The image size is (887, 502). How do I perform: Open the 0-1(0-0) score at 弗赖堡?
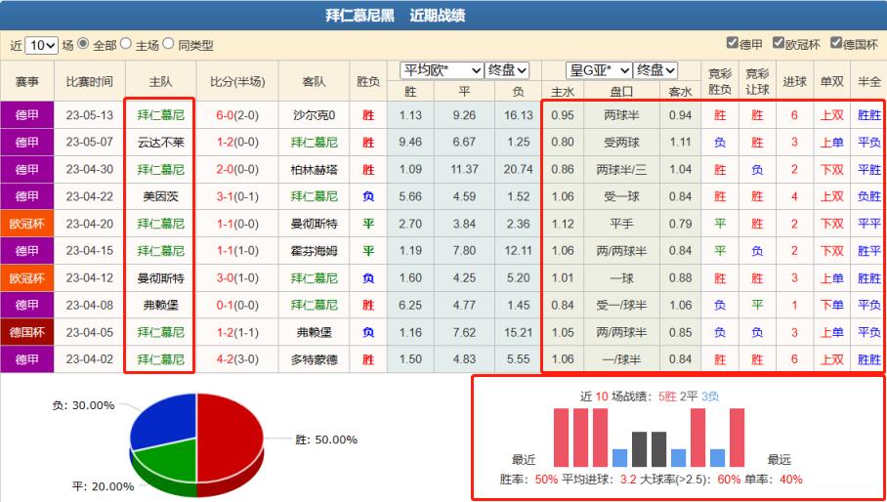pyautogui.click(x=237, y=306)
